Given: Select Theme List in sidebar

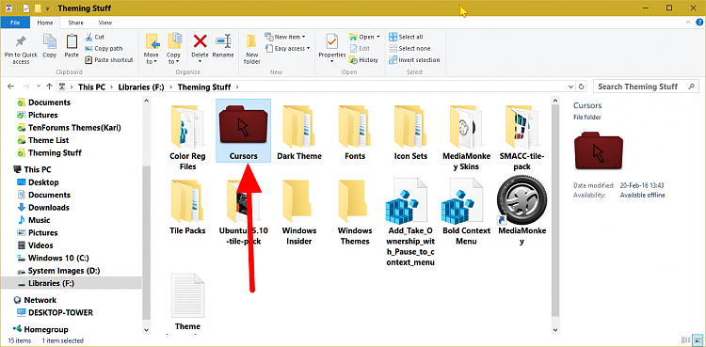Looking at the screenshot, I should (x=48, y=140).
